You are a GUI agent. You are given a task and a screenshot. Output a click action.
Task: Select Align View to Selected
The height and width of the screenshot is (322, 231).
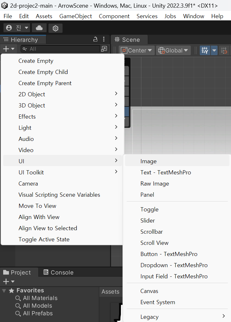[x=63, y=228]
